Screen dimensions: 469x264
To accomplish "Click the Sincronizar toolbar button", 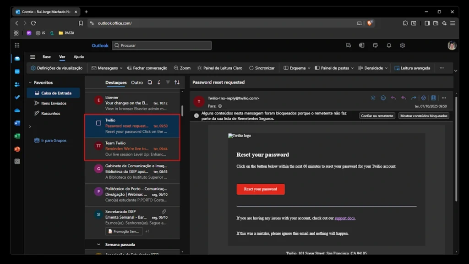I will click(x=262, y=68).
